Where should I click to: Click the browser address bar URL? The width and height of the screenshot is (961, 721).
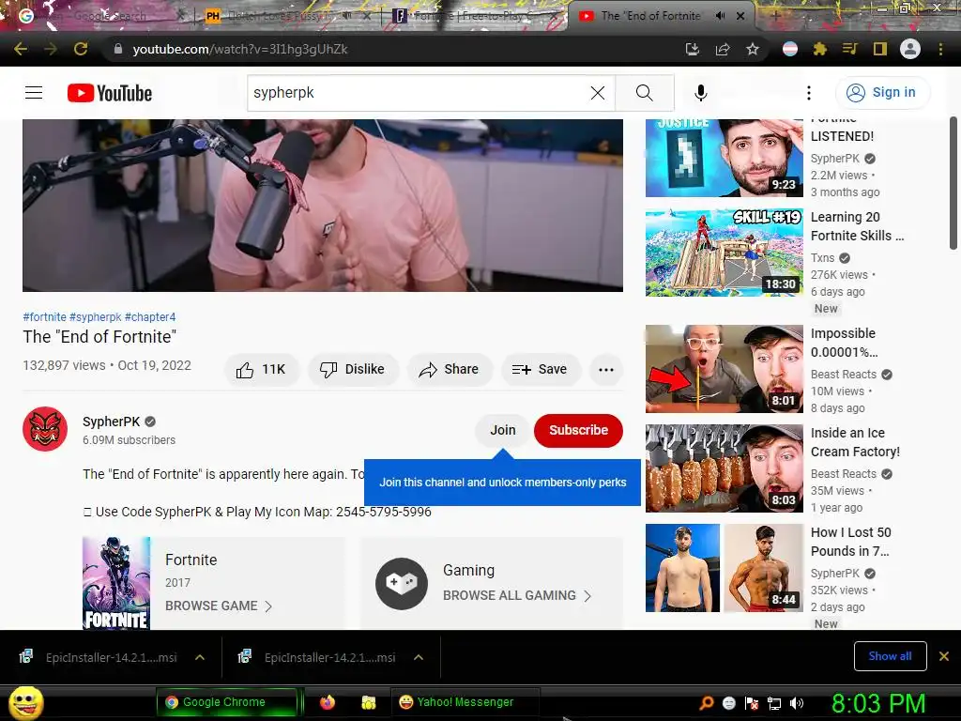[240, 49]
